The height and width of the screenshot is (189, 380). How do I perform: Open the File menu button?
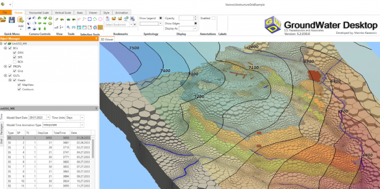5,13
